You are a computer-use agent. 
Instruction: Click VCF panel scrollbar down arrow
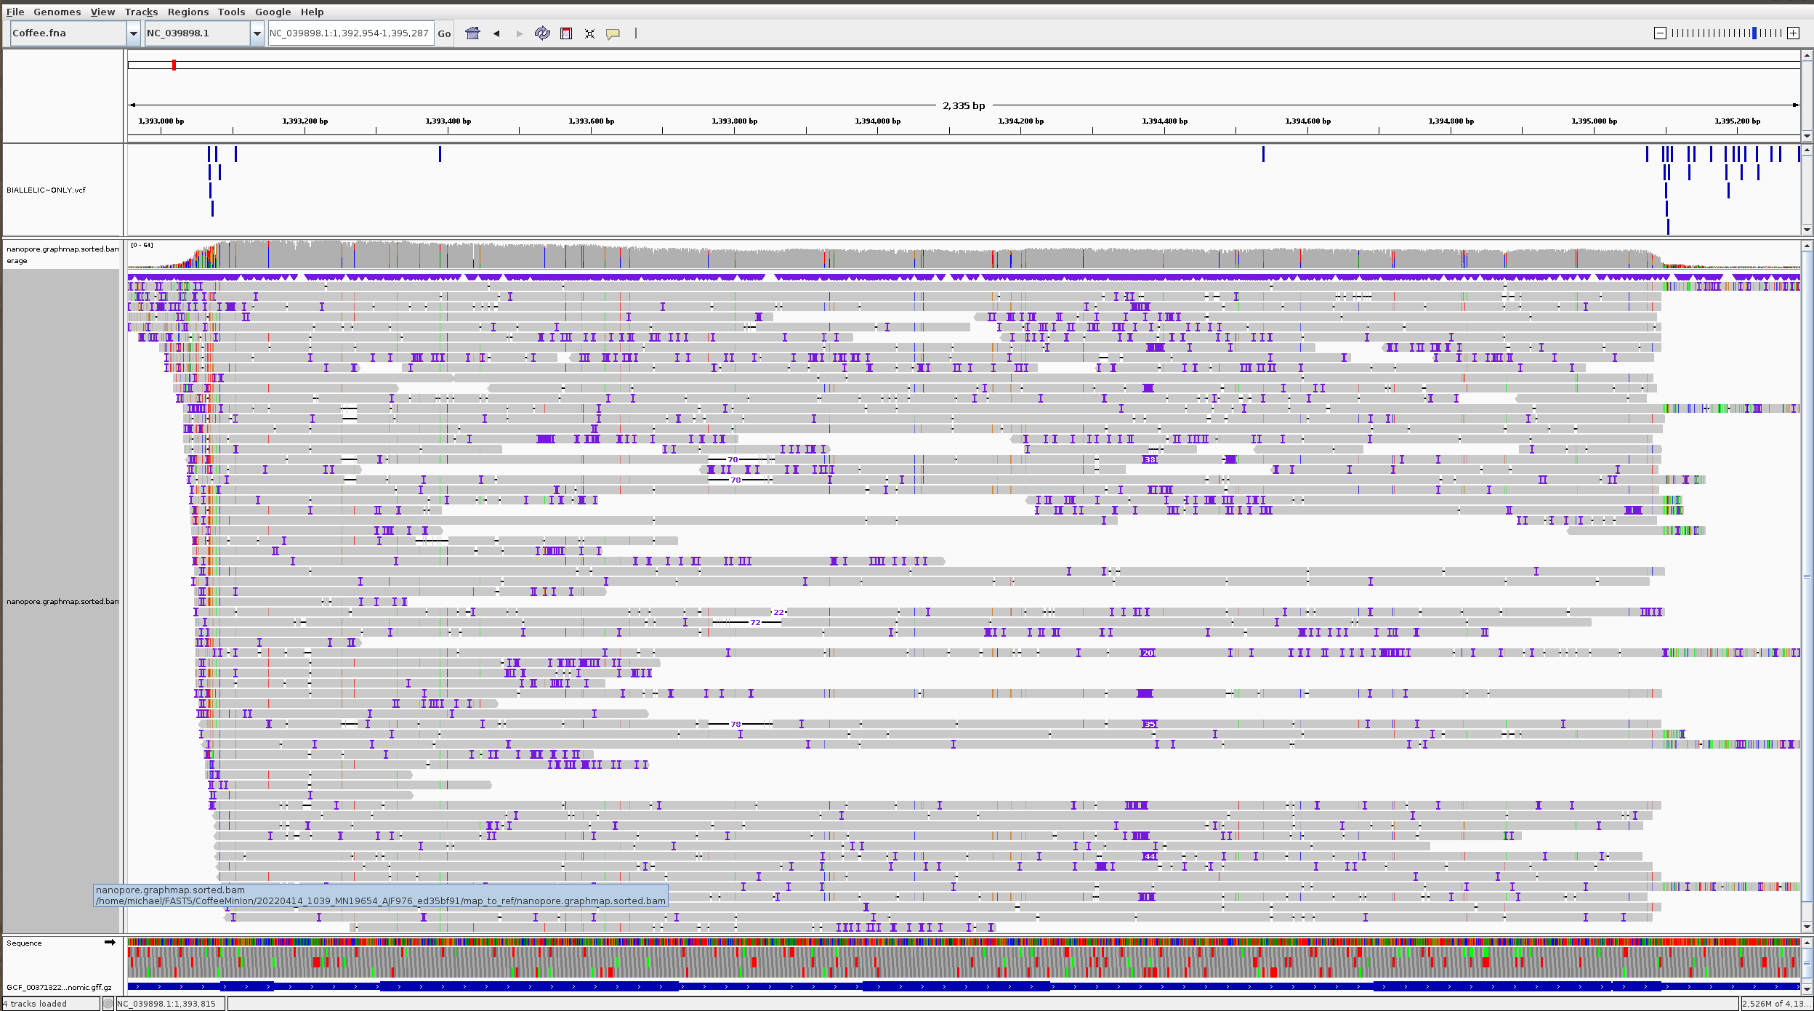[x=1807, y=230]
